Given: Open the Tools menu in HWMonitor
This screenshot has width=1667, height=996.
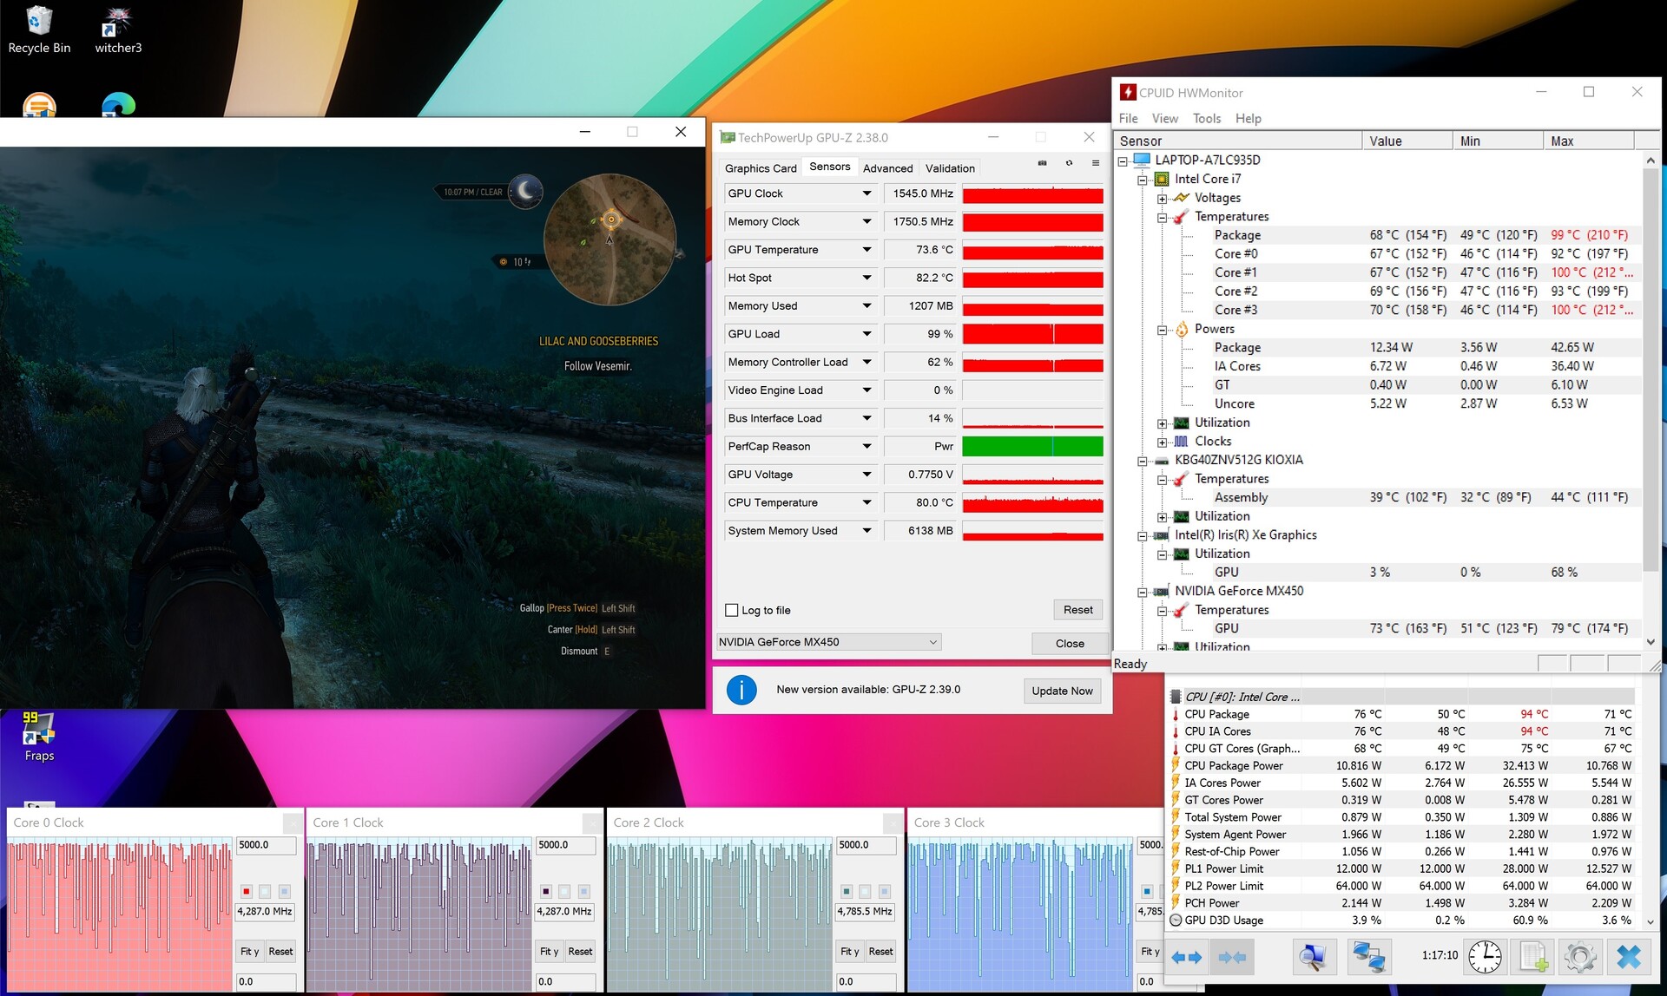Looking at the screenshot, I should [x=1206, y=119].
